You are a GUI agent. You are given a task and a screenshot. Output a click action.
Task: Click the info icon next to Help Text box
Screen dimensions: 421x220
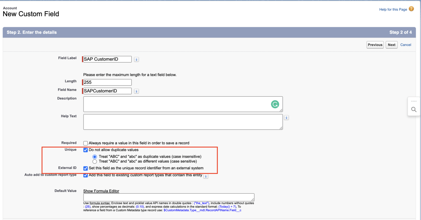(286, 117)
